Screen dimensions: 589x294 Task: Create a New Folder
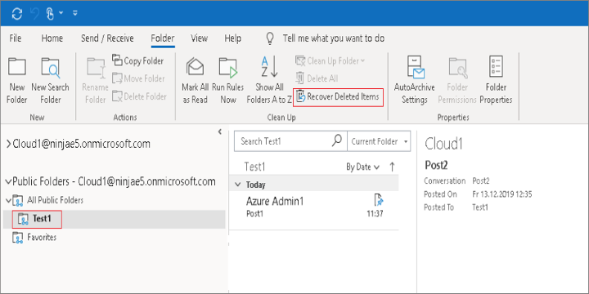17,80
